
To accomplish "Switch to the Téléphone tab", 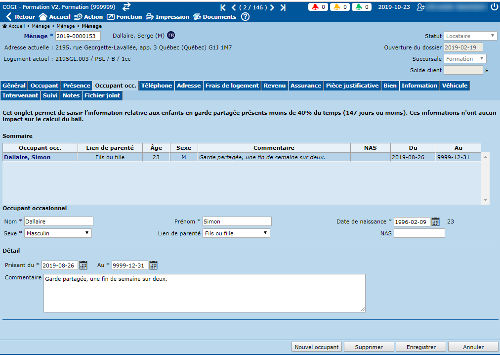I will (157, 86).
